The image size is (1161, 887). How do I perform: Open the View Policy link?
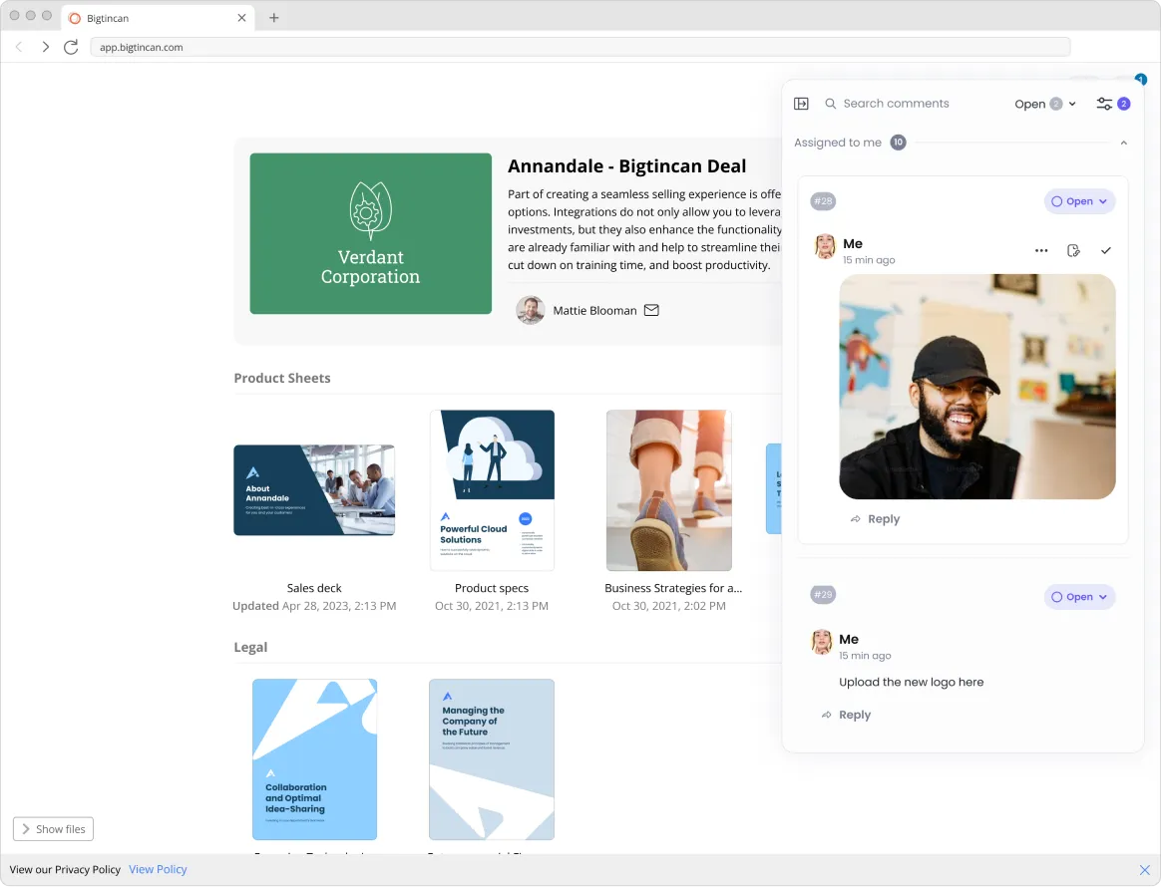coord(158,870)
